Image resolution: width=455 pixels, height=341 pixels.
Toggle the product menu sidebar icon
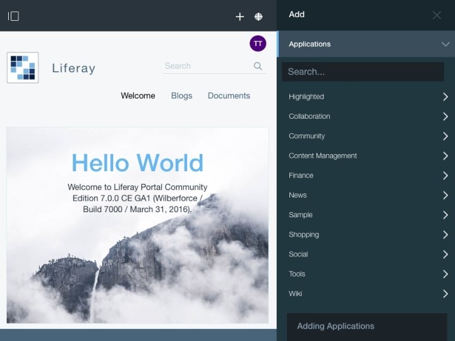pos(13,16)
